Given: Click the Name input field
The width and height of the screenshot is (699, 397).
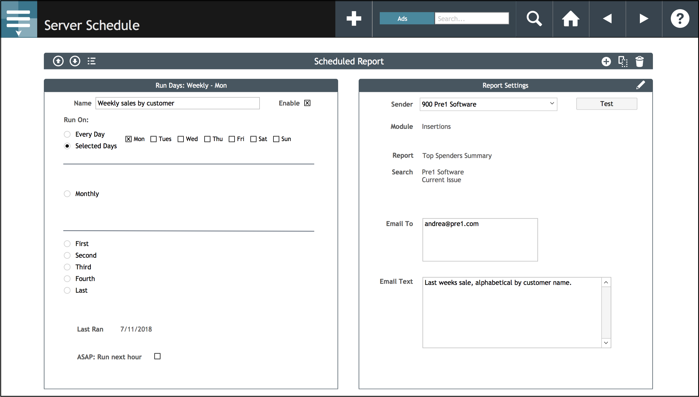Looking at the screenshot, I should click(178, 103).
